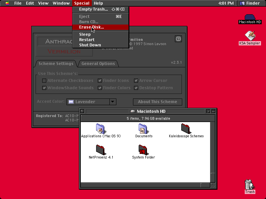Choose Sleep from the Special menu

pos(101,34)
